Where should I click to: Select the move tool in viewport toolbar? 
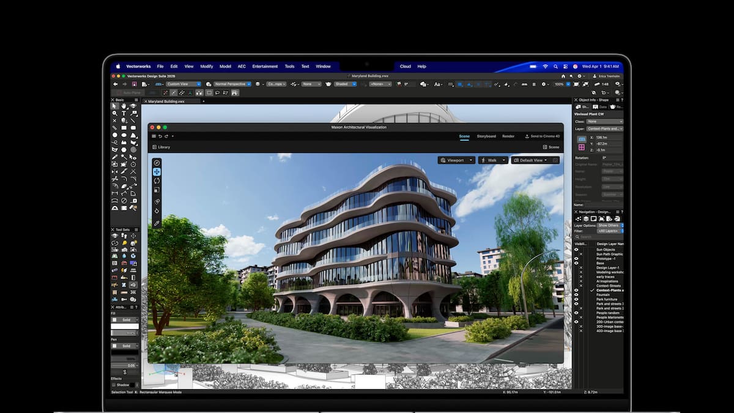(157, 172)
